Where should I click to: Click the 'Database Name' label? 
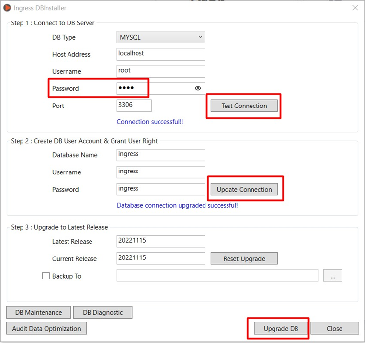click(x=75, y=155)
